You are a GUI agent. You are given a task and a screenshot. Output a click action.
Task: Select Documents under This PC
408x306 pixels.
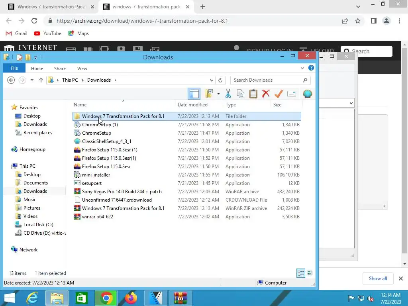(x=35, y=182)
